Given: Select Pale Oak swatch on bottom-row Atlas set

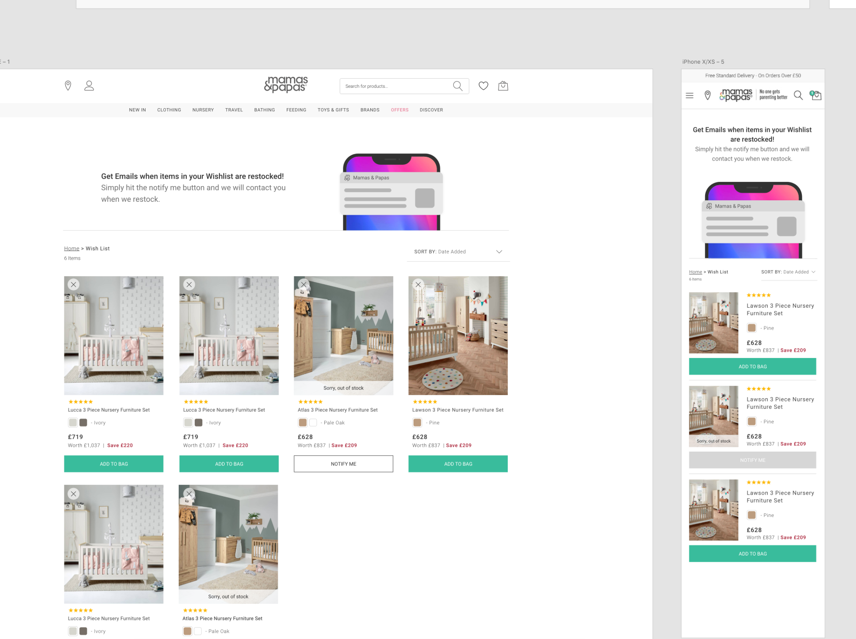Looking at the screenshot, I should point(187,632).
